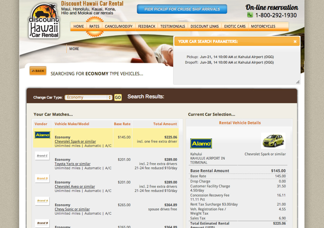This screenshot has width=324, height=228.
Task: Click the Vendor column header
Action: point(41,124)
